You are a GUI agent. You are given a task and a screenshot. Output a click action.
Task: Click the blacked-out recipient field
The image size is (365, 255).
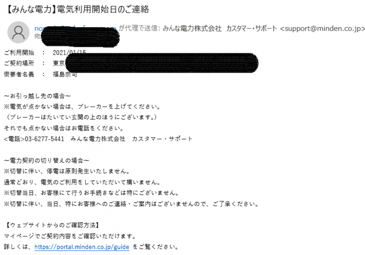[80, 37]
